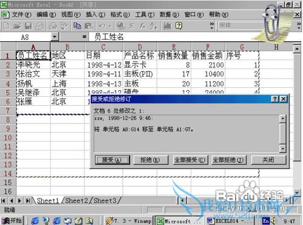Viewport: 303px width, 225px height.
Task: Select column A header
Action: coord(33,47)
